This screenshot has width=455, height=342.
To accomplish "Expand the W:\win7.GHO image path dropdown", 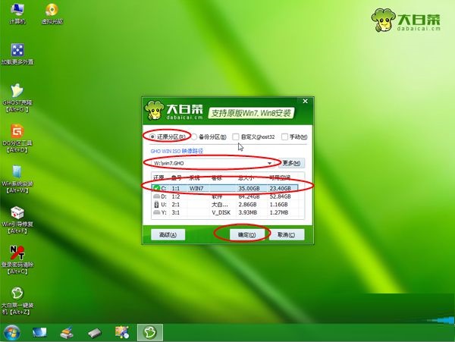I will pos(269,163).
